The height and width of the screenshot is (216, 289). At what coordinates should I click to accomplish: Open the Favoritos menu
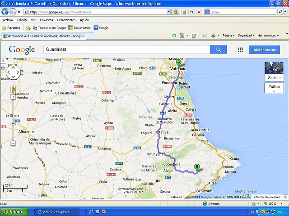tap(47, 20)
